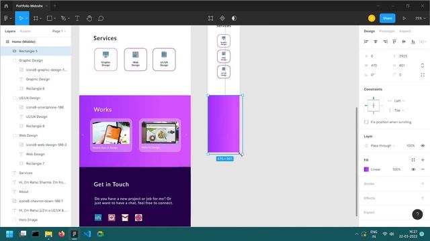Select the Rectangle shape tool

click(x=49, y=18)
